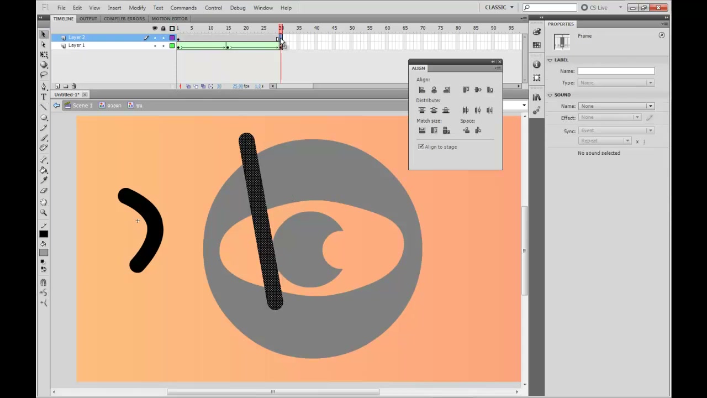
Task: Select the Zoom magnifier tool
Action: tap(44, 213)
